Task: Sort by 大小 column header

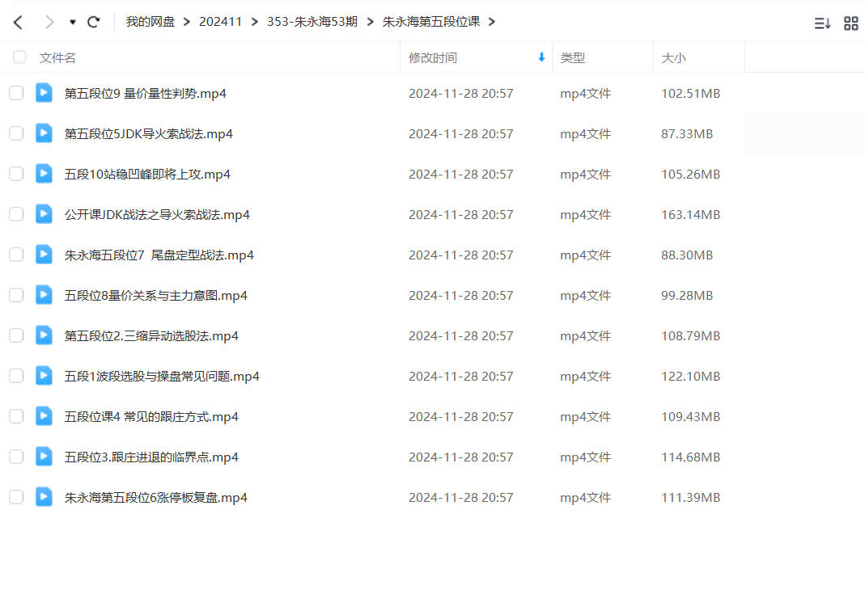Action: (x=673, y=58)
